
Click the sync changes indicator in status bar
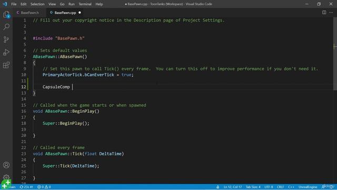[26, 187]
